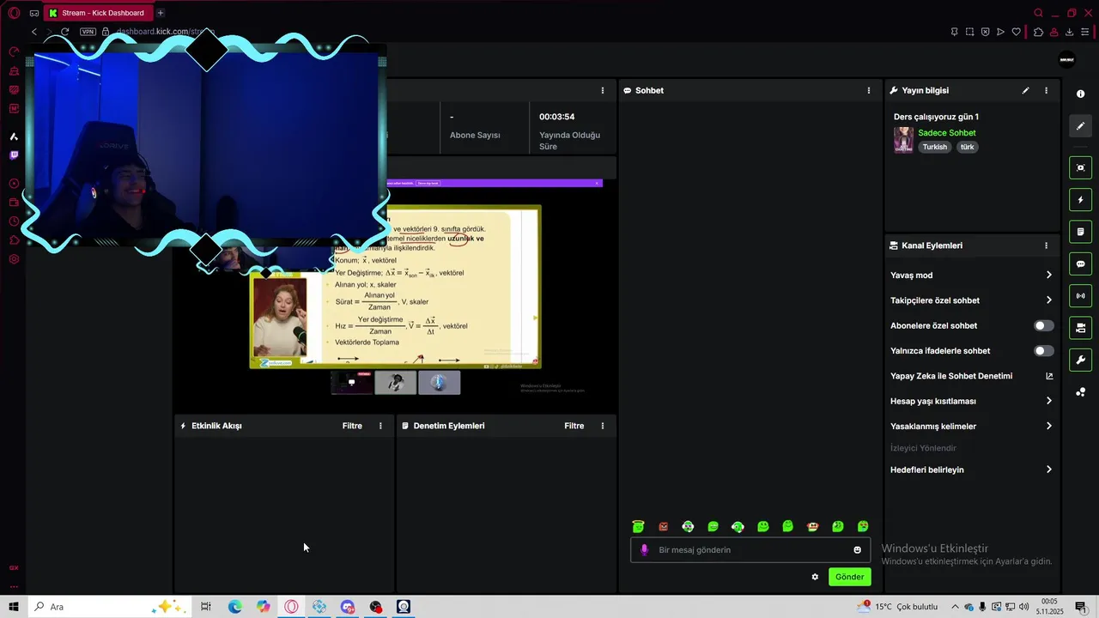Screen dimensions: 1099x618
Task: Open Windows notification center
Action: click(1081, 607)
